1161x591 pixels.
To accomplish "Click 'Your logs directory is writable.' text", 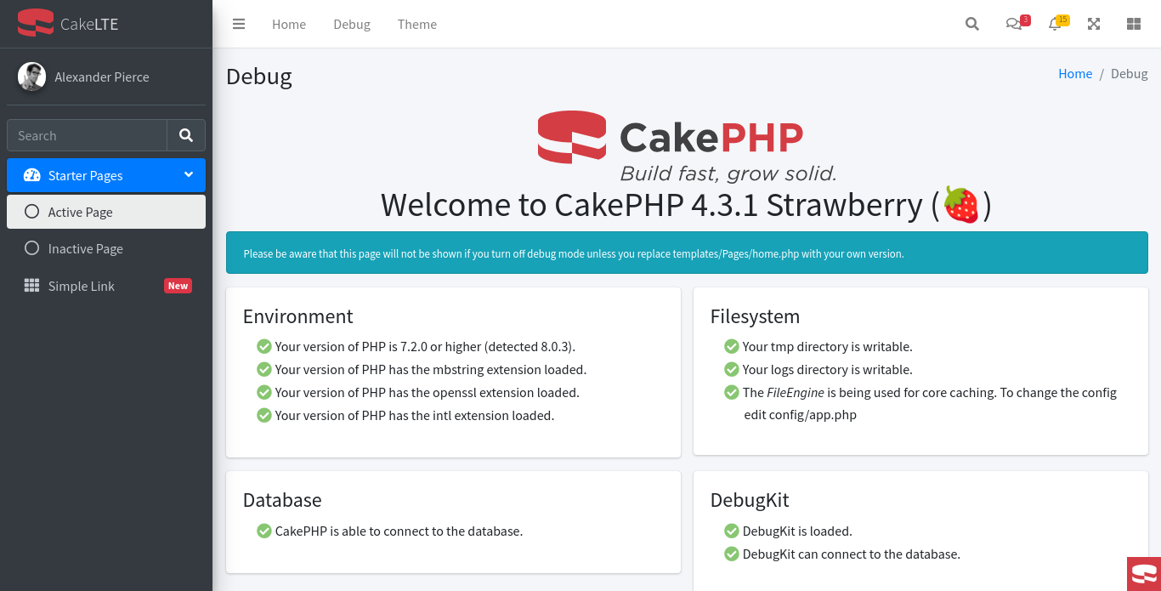I will [x=828, y=369].
